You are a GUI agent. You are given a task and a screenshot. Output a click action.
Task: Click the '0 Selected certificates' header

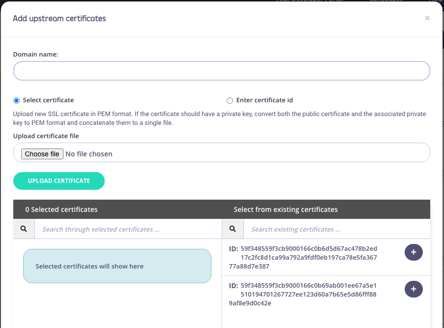pos(61,209)
